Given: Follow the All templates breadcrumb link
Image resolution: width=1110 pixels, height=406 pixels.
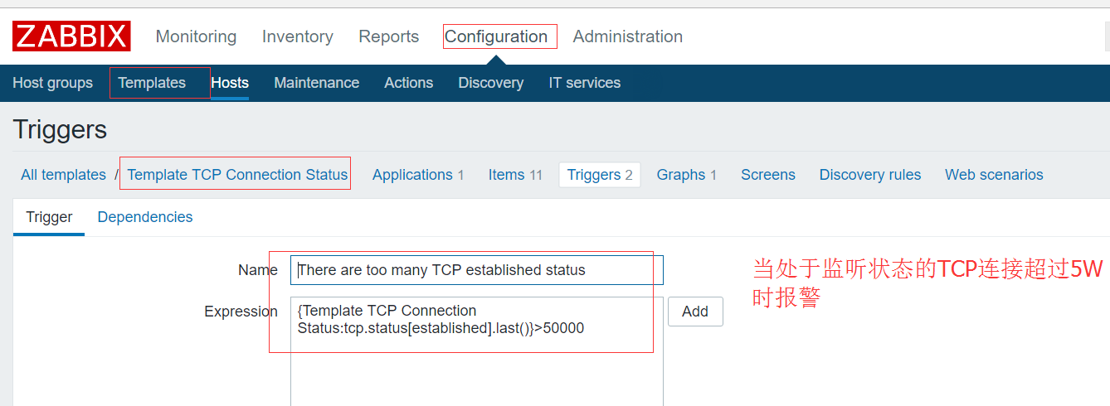Looking at the screenshot, I should coord(63,175).
